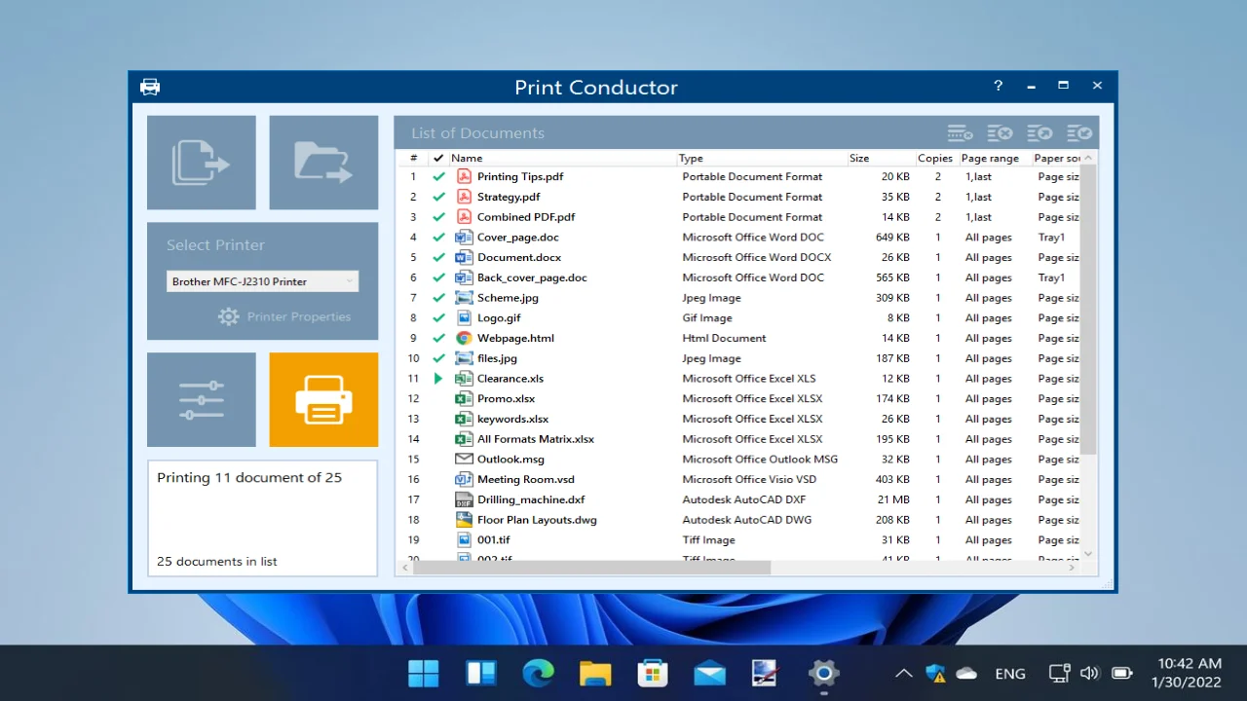Click the '1,last' page range of Strategy.pdf
Viewport: 1247px width, 701px height.
coord(978,197)
